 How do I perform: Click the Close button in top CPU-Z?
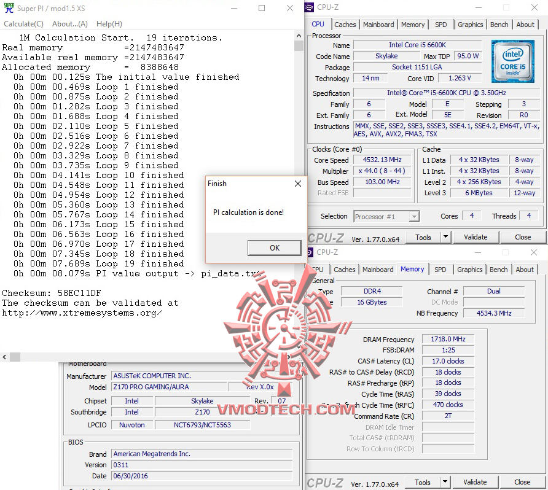[x=523, y=237]
